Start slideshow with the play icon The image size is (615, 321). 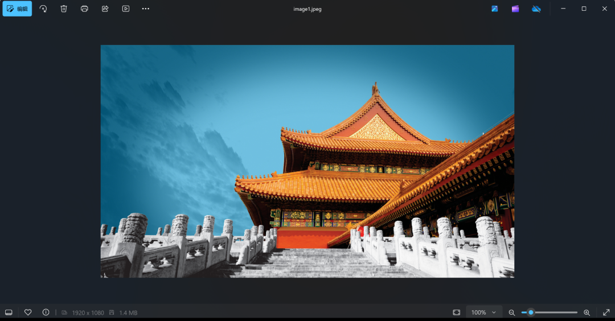[125, 9]
